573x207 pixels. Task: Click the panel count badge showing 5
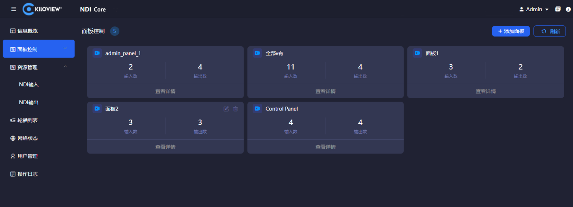115,31
